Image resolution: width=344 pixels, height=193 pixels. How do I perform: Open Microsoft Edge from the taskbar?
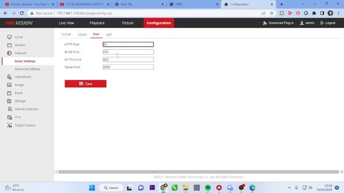[252, 188]
